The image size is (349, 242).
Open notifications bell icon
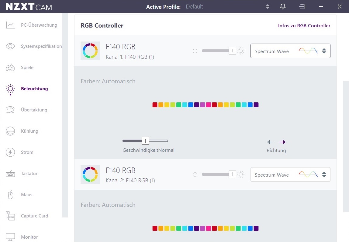point(283,6)
